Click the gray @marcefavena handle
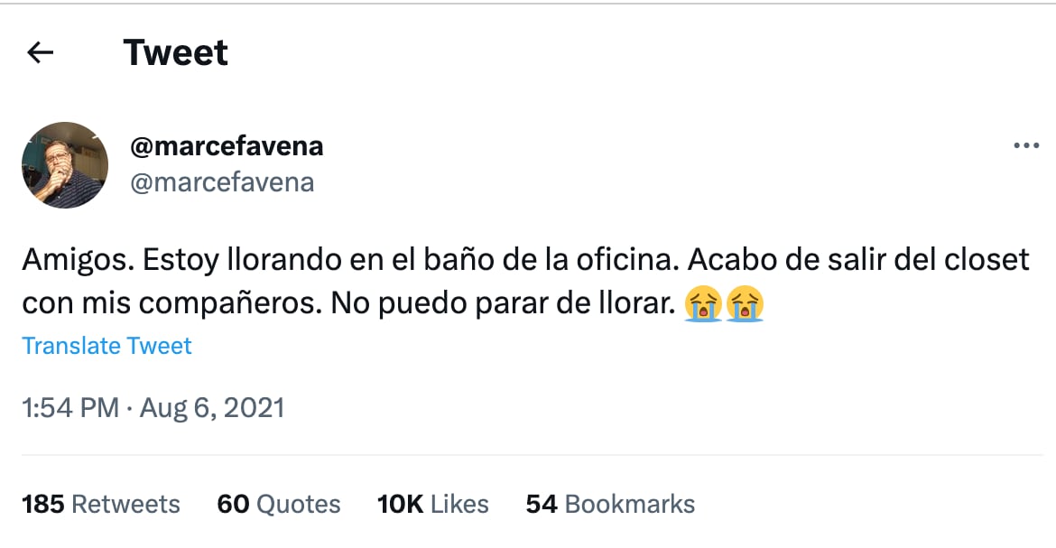This screenshot has height=548, width=1056. point(222,182)
